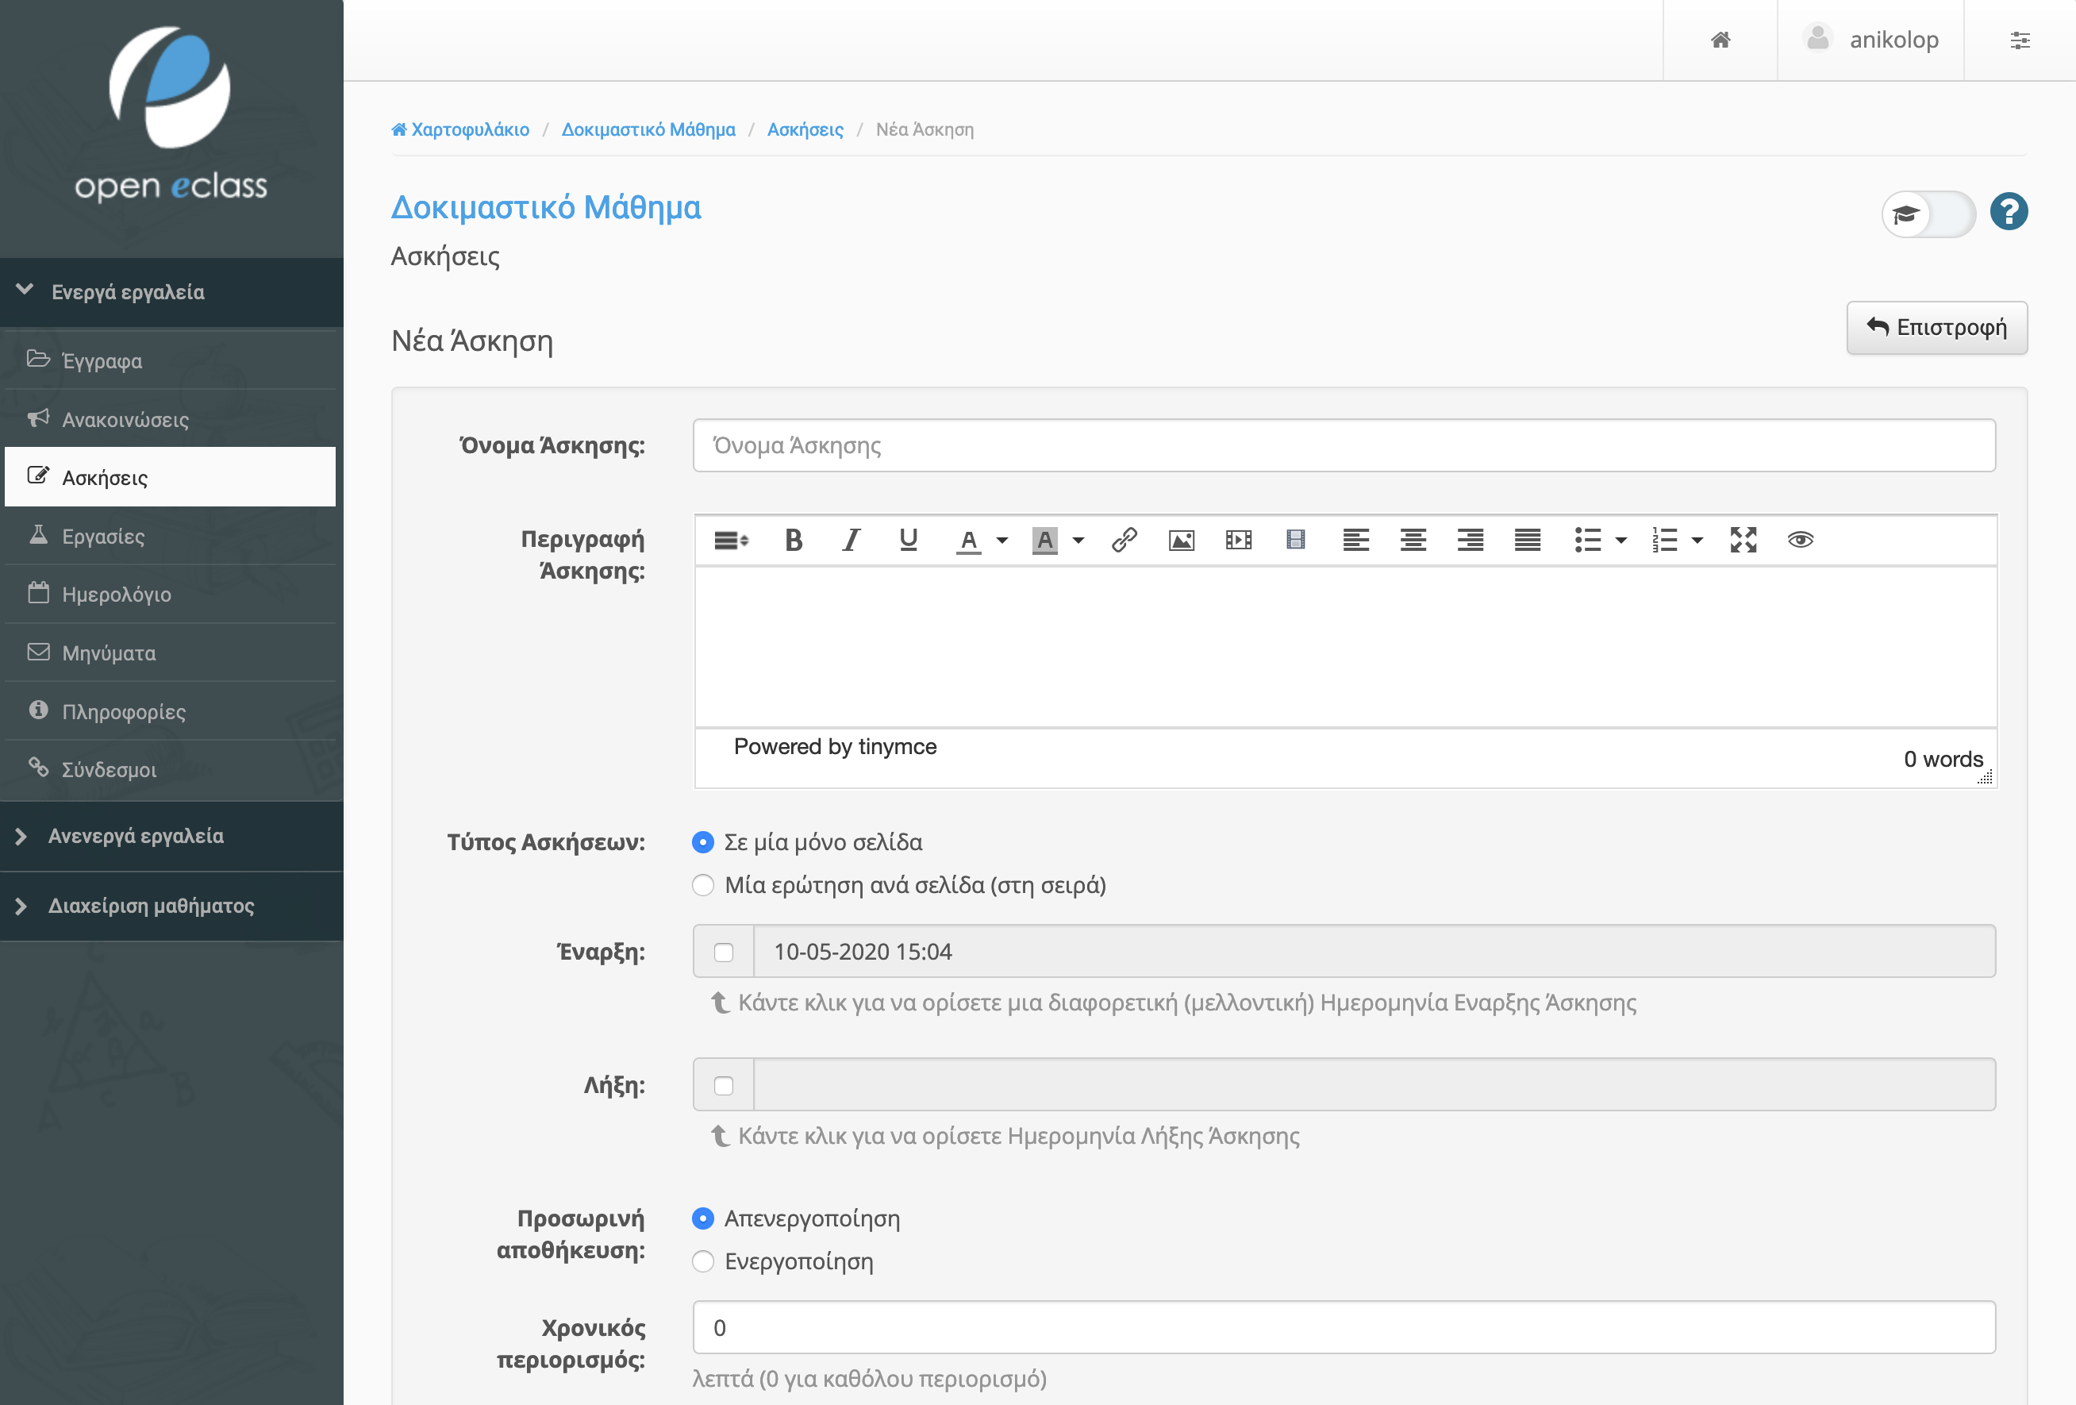2076x1405 pixels.
Task: Click the Έναρξη date field 10-05-2020 15:04
Action: pyautogui.click(x=1374, y=953)
